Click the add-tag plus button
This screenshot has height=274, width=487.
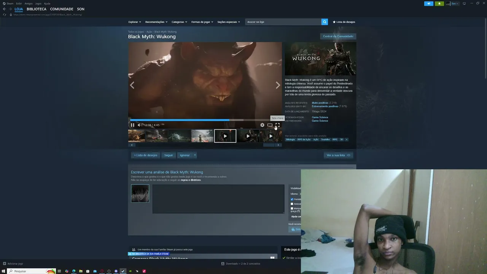[x=346, y=139]
